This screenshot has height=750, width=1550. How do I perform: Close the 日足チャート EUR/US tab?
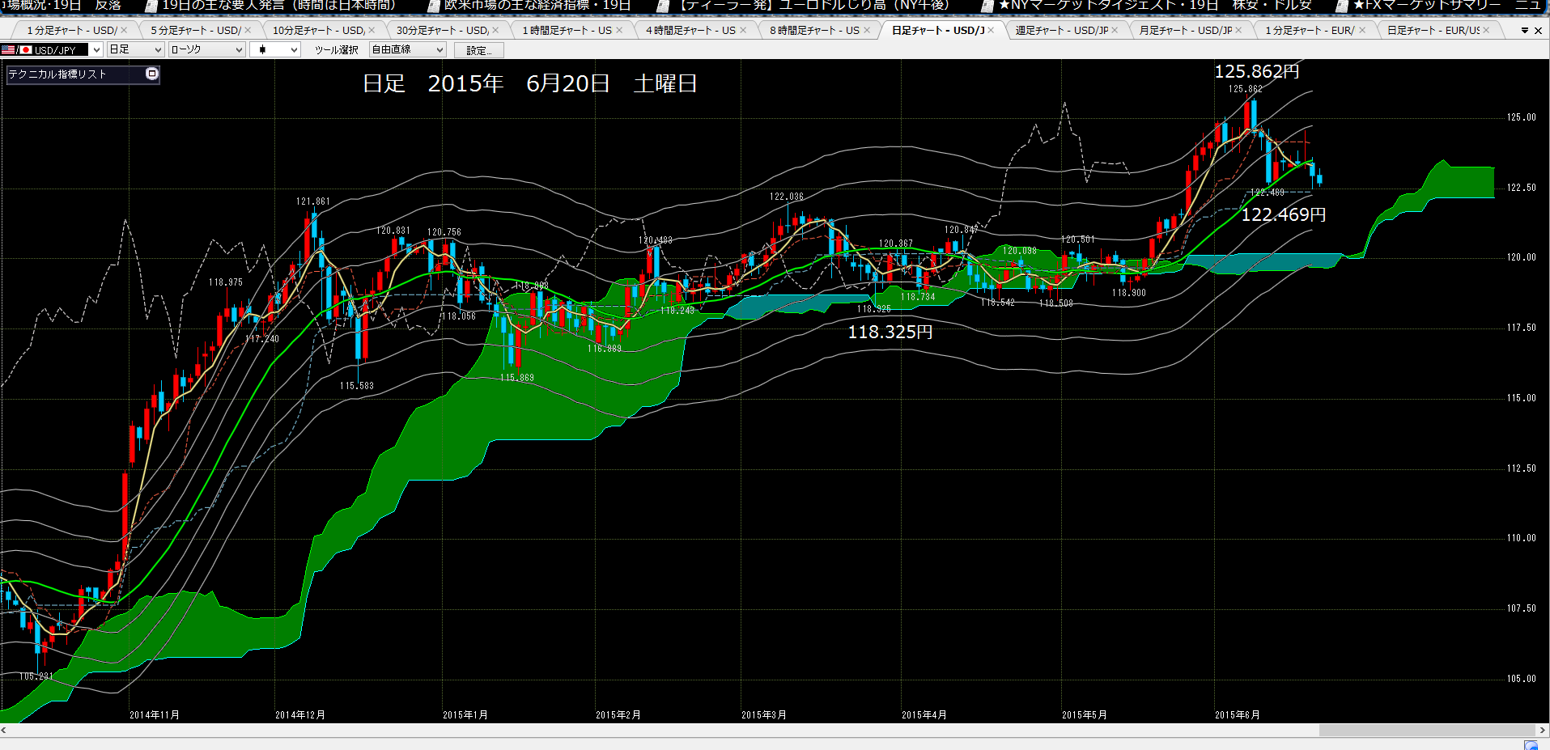pos(1486,30)
